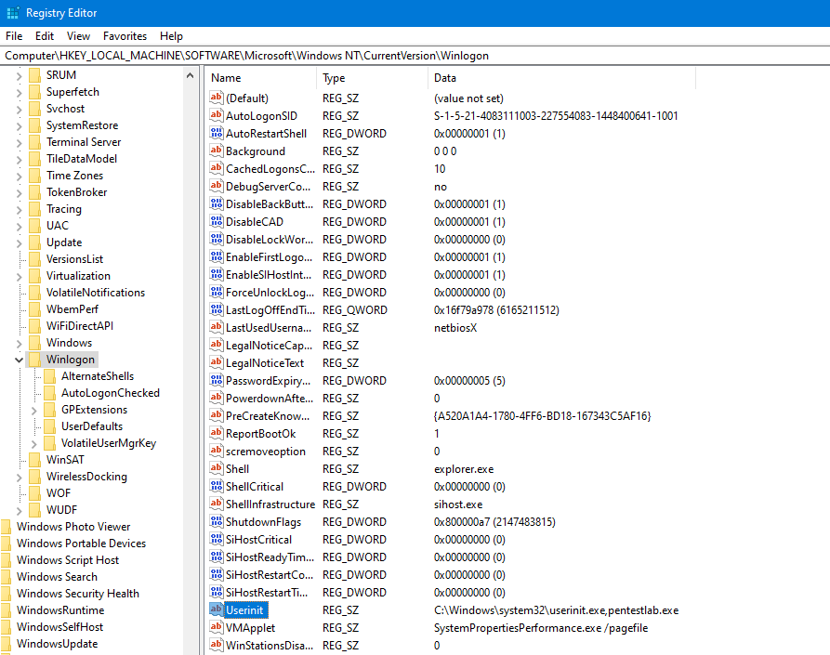Click the Shell string value icon
Viewport: 830px width, 655px height.
[x=217, y=469]
